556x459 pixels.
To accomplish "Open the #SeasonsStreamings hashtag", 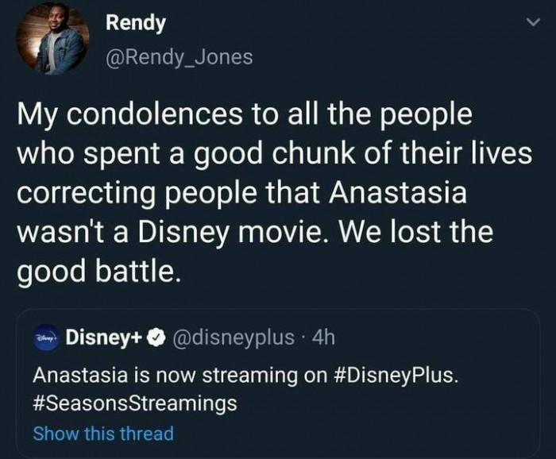I will pyautogui.click(x=134, y=403).
